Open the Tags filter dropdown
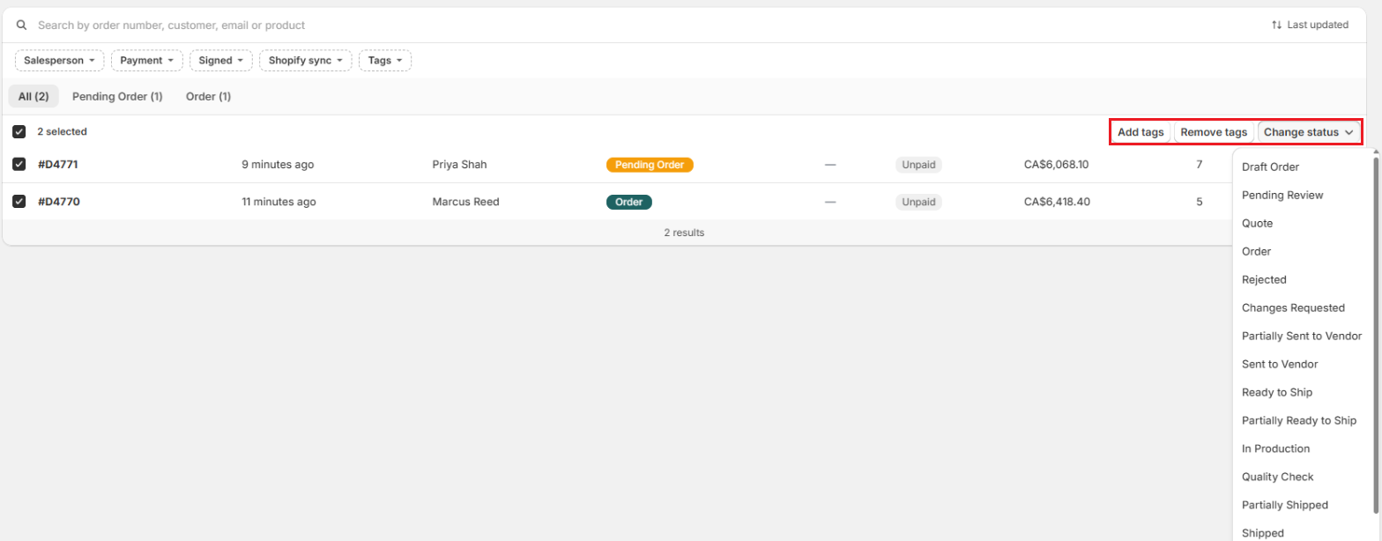Screen dimensions: 1382x541 point(385,61)
